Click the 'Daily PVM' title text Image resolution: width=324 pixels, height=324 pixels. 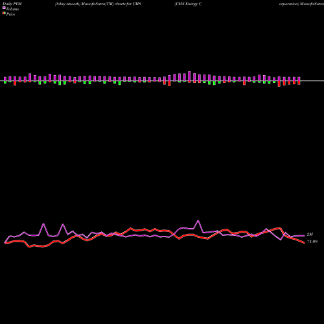click(x=12, y=4)
